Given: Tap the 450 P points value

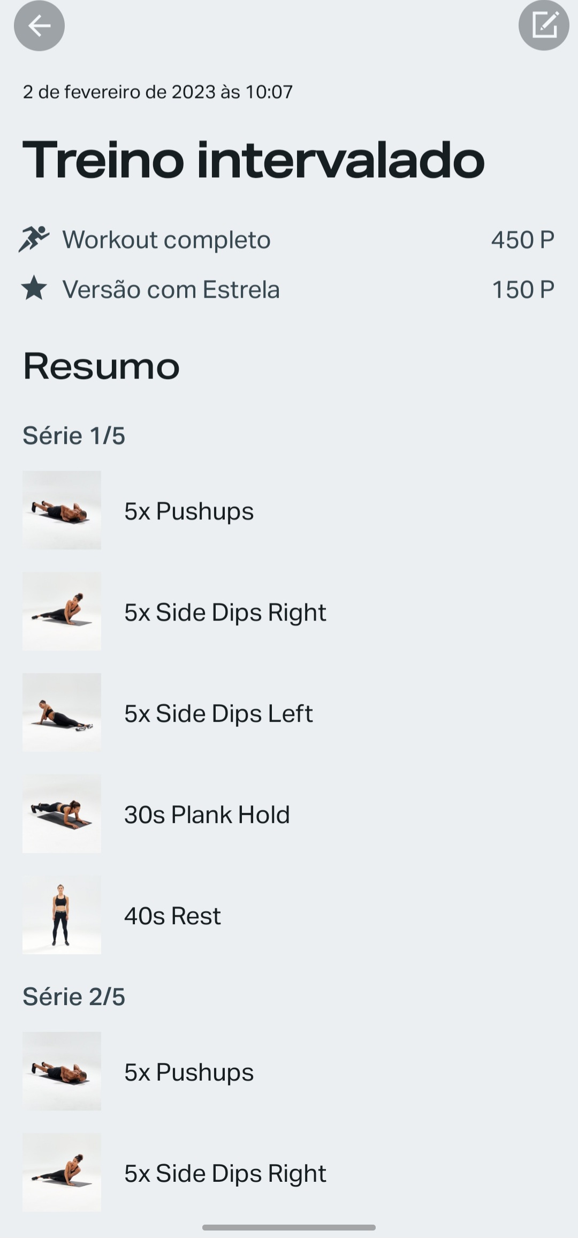Looking at the screenshot, I should (522, 239).
